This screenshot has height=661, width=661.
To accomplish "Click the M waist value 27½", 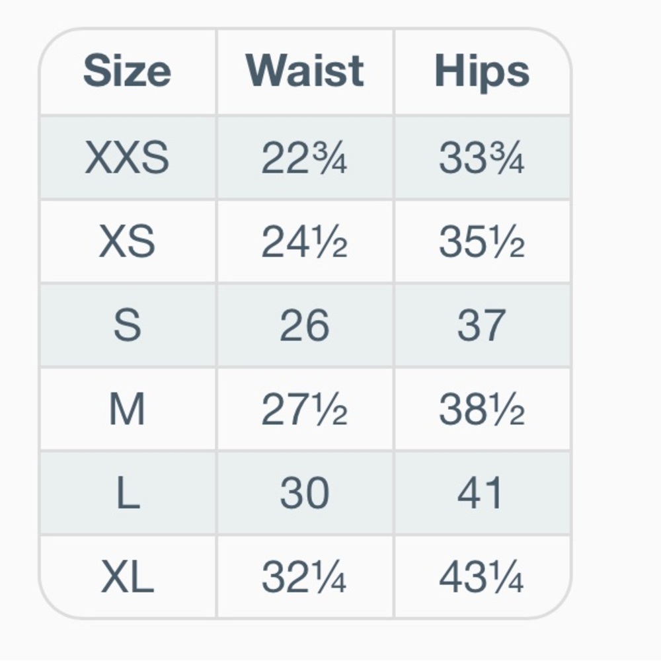I will (x=305, y=409).
